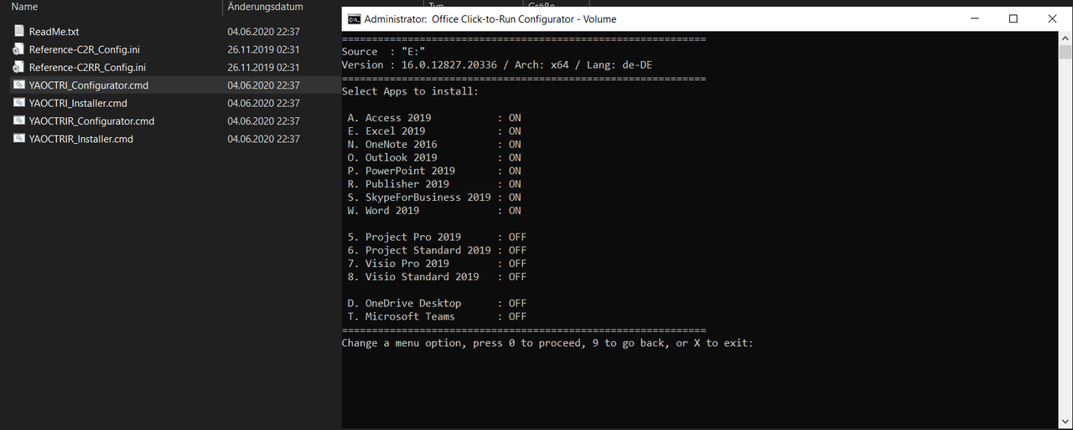The width and height of the screenshot is (1073, 430).
Task: Click the Access 2019 option line
Action: pos(434,118)
